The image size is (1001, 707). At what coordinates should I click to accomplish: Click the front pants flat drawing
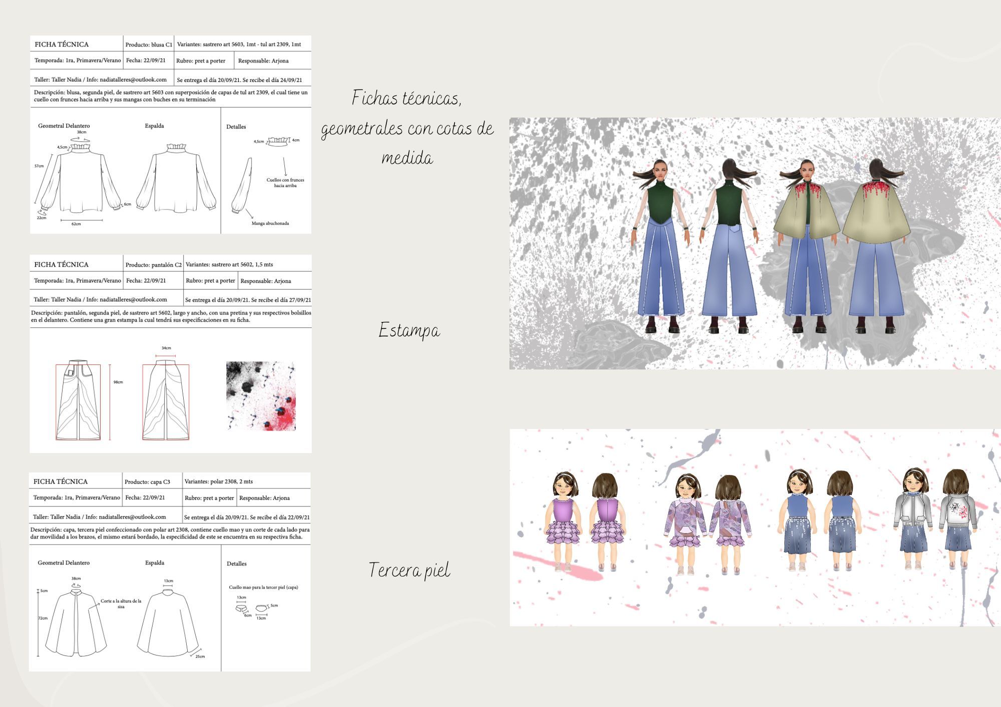[x=78, y=400]
